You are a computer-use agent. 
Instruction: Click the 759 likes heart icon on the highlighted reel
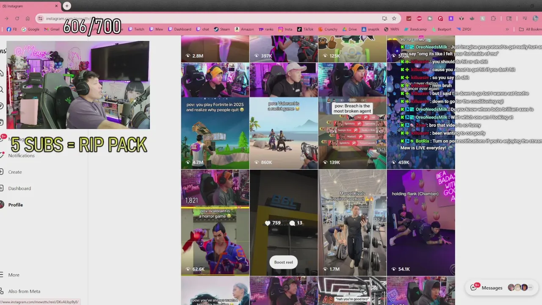[268, 223]
